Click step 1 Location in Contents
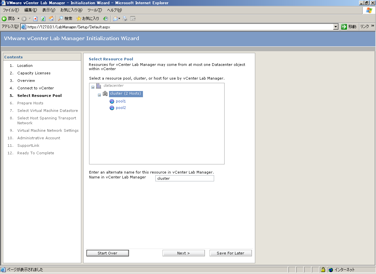The height and width of the screenshot is (274, 376). pos(25,66)
